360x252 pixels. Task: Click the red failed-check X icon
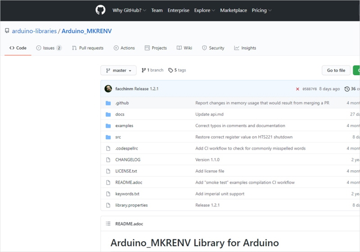pos(297,89)
